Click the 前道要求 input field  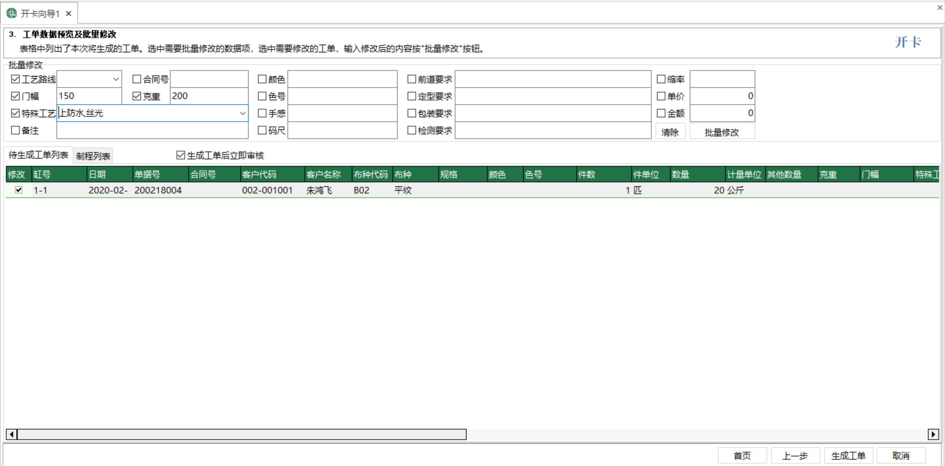553,79
